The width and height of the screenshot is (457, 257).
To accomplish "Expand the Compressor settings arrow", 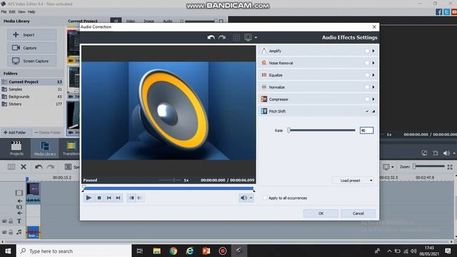I will 373,99.
